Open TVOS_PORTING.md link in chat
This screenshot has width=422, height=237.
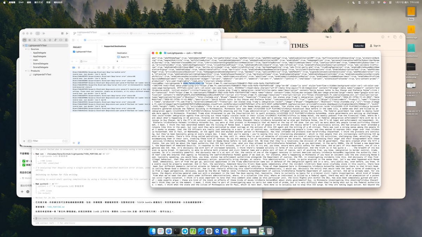[56, 207]
